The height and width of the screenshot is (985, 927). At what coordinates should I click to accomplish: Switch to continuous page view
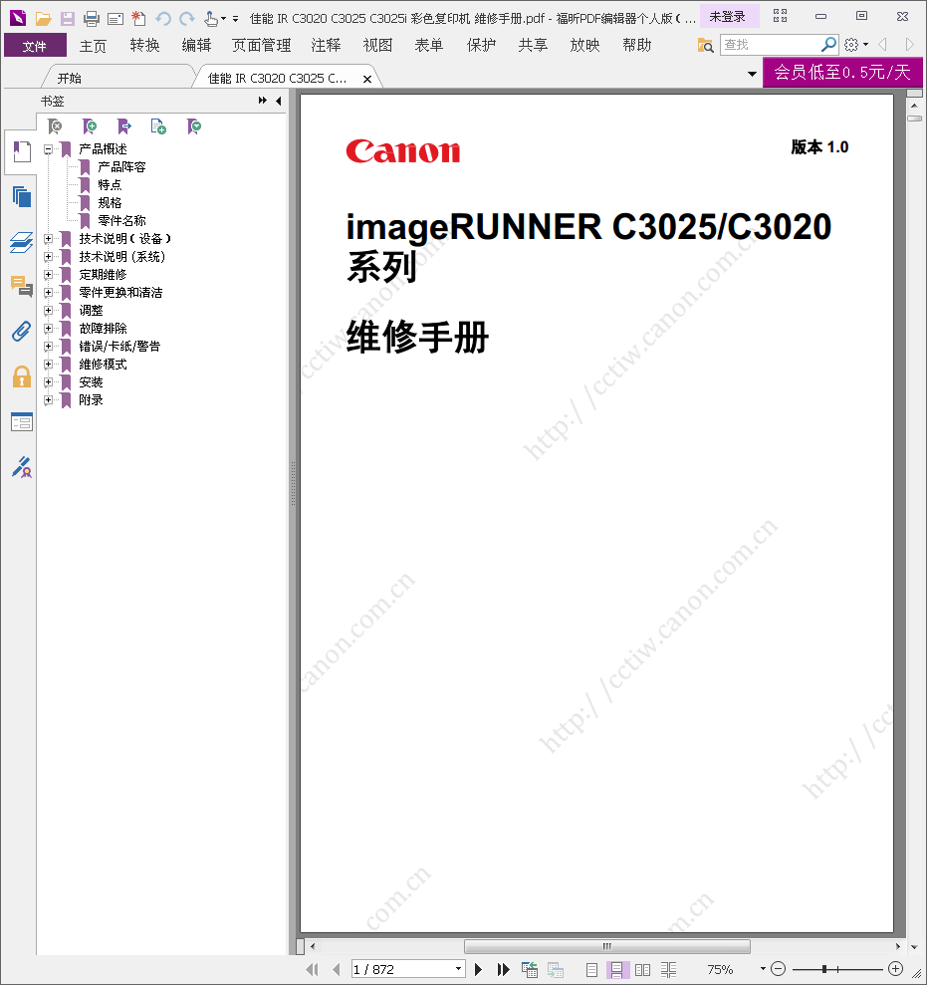point(616,969)
